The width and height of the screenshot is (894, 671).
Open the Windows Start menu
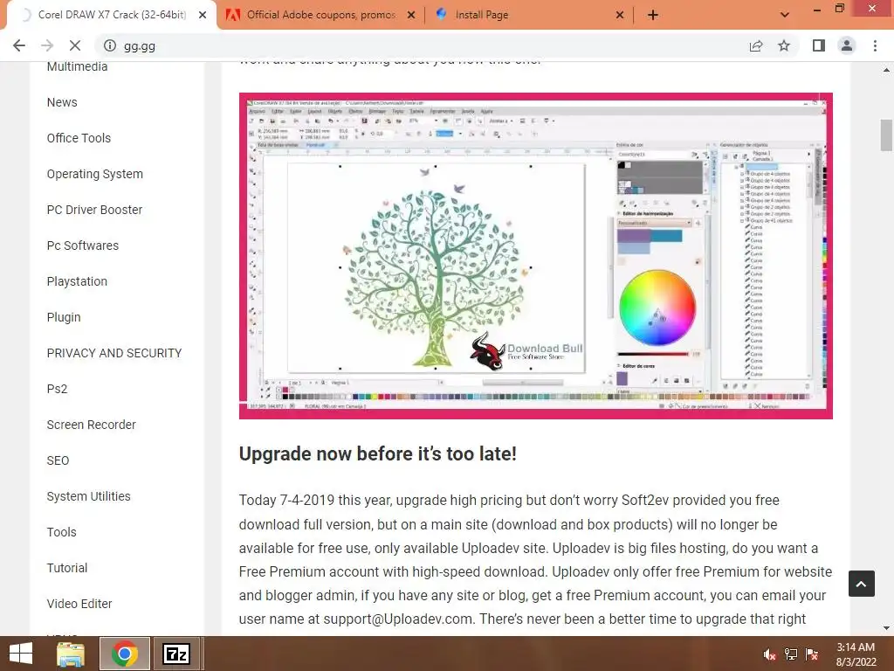click(21, 654)
